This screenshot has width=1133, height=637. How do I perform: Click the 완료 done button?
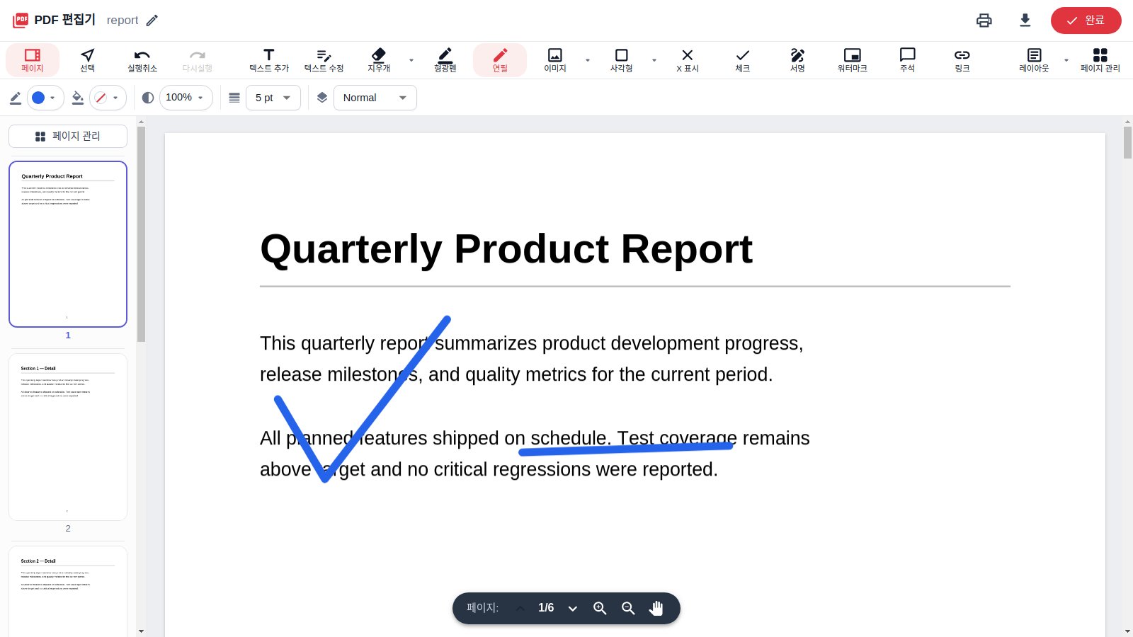pyautogui.click(x=1086, y=21)
